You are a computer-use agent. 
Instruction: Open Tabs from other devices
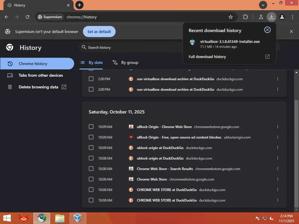point(37,75)
